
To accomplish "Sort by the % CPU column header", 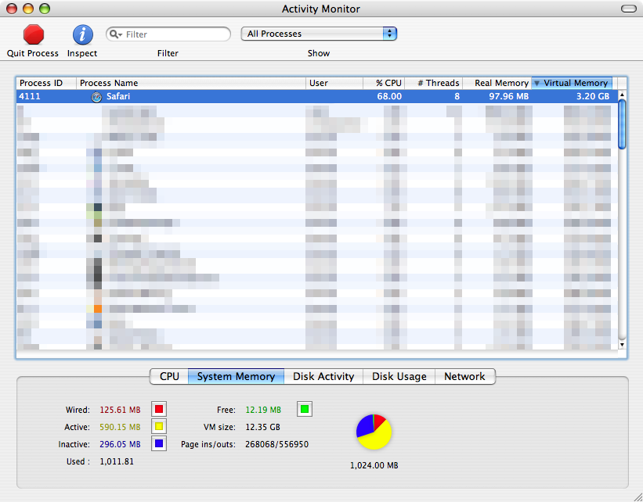I will coord(384,83).
